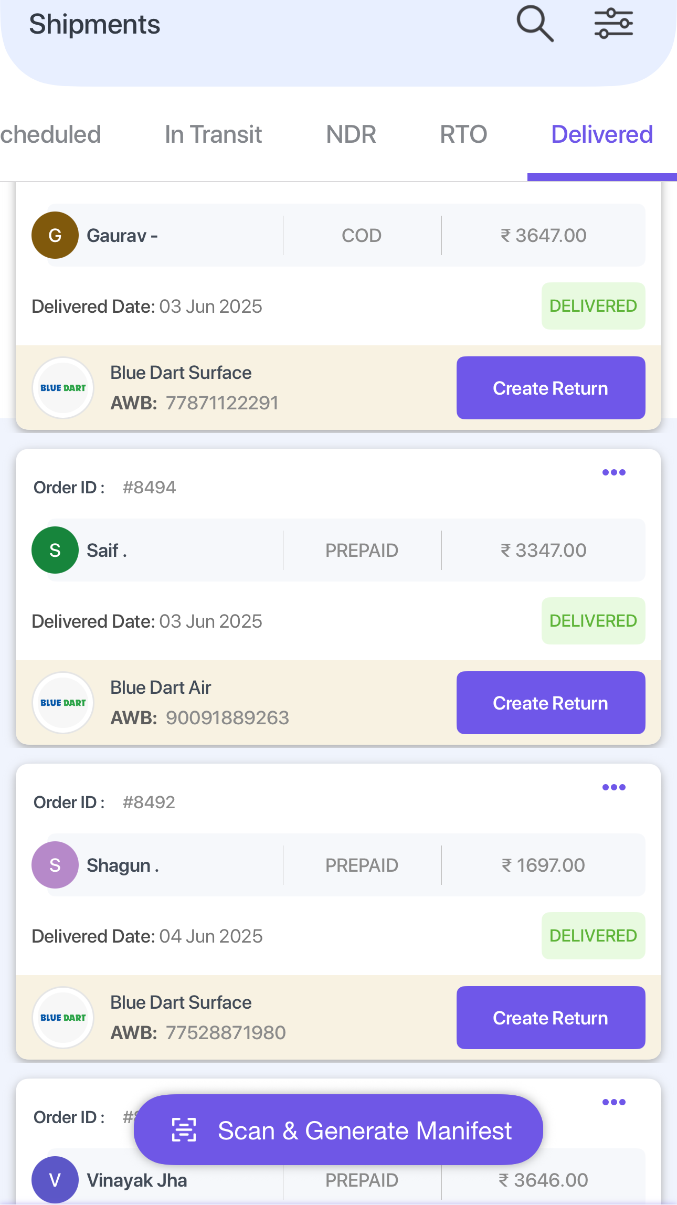677x1205 pixels.
Task: Create return for Shagun's shipment
Action: tap(551, 1018)
